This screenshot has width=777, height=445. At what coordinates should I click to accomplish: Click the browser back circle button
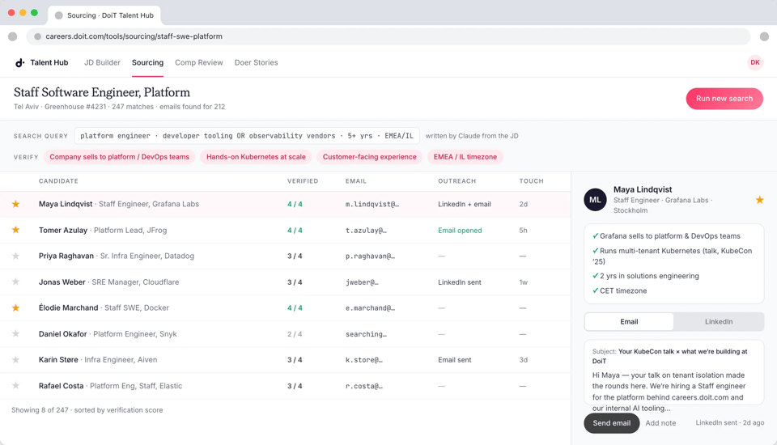(13, 36)
